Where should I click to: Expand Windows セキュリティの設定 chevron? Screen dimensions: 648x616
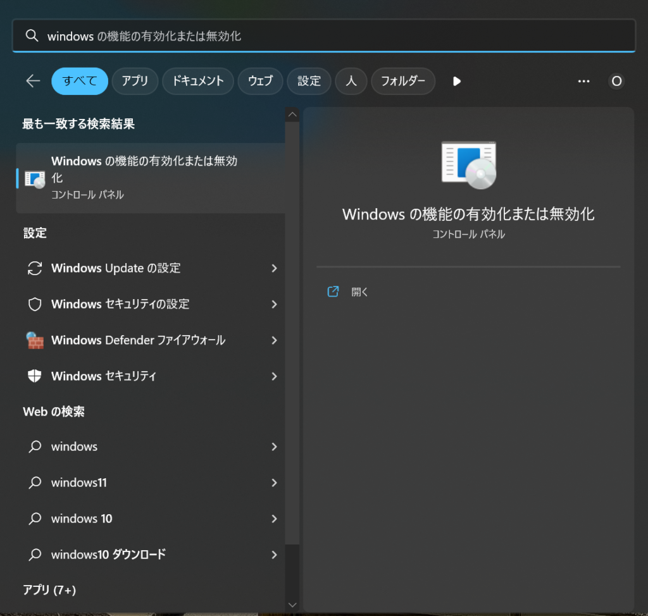pyautogui.click(x=274, y=304)
